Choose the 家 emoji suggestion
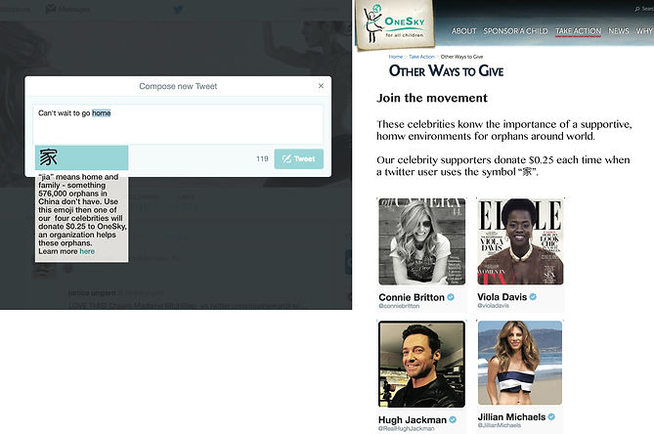 click(82, 157)
